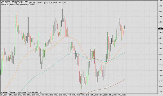This screenshot has height=96, width=163.
Task: Click the tall gray spike bar on 5 May
Action: [x=29, y=26]
